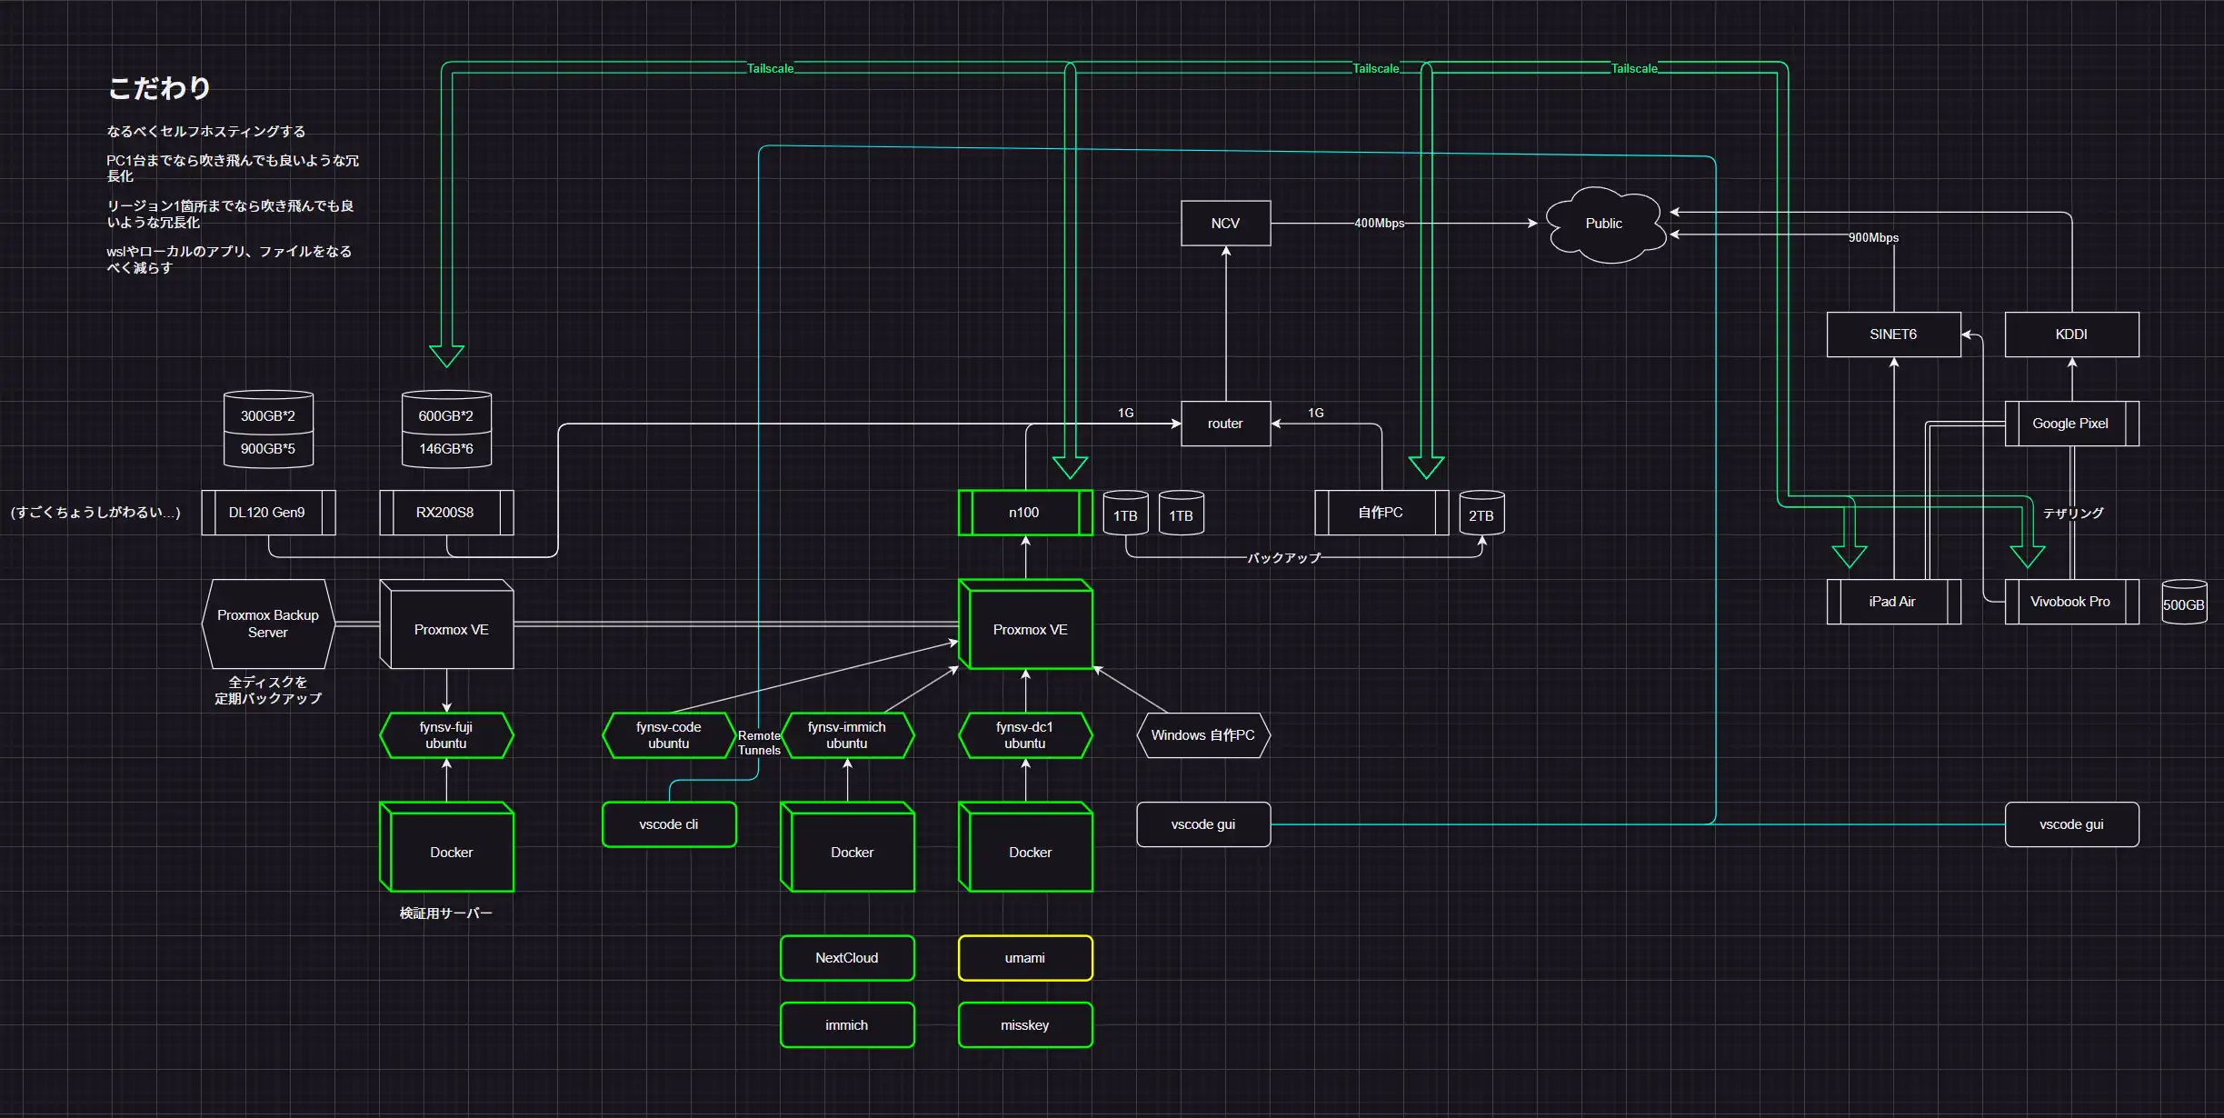Image resolution: width=2224 pixels, height=1118 pixels.
Task: Select the misskey service box
Action: click(1025, 1025)
